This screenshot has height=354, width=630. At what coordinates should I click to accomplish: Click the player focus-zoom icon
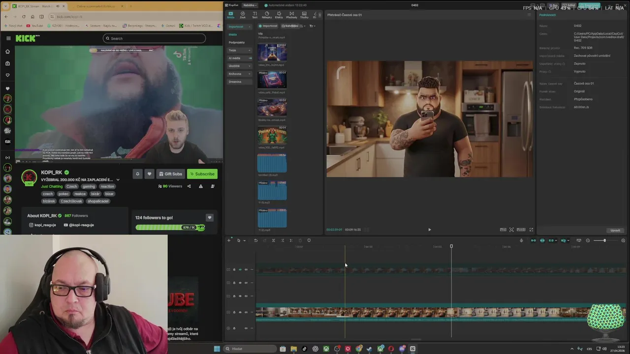click(x=511, y=230)
